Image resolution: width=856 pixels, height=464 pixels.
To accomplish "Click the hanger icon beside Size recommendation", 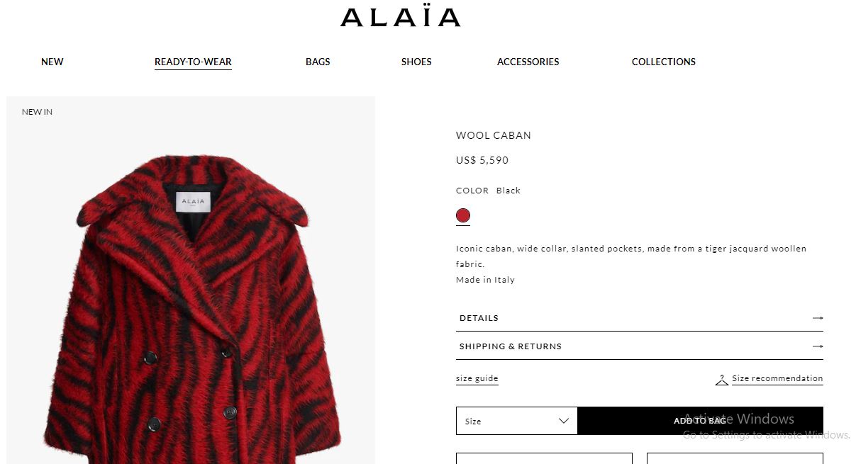I will [721, 380].
